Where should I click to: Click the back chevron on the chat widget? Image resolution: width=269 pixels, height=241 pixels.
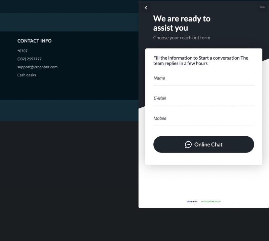pyautogui.click(x=146, y=7)
